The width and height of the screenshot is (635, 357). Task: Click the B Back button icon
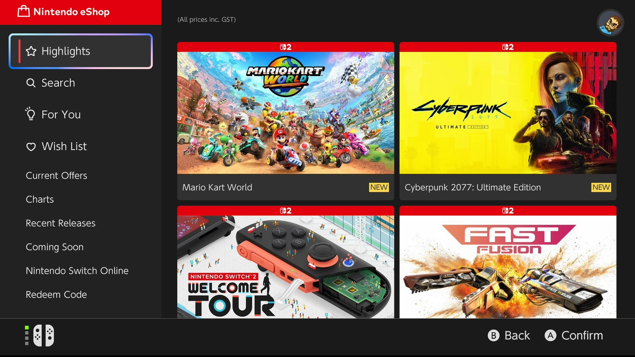click(x=493, y=336)
